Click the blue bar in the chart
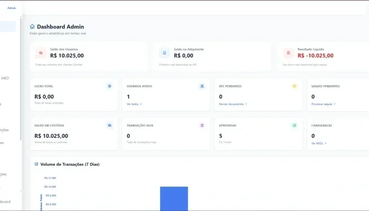369x211 pixels. (x=174, y=199)
